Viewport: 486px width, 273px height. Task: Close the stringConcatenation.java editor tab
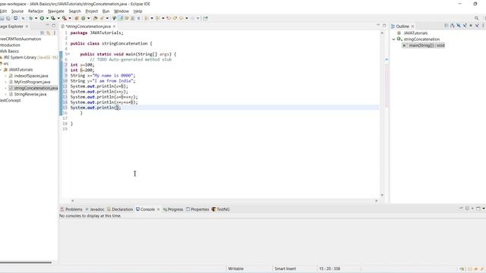(115, 27)
